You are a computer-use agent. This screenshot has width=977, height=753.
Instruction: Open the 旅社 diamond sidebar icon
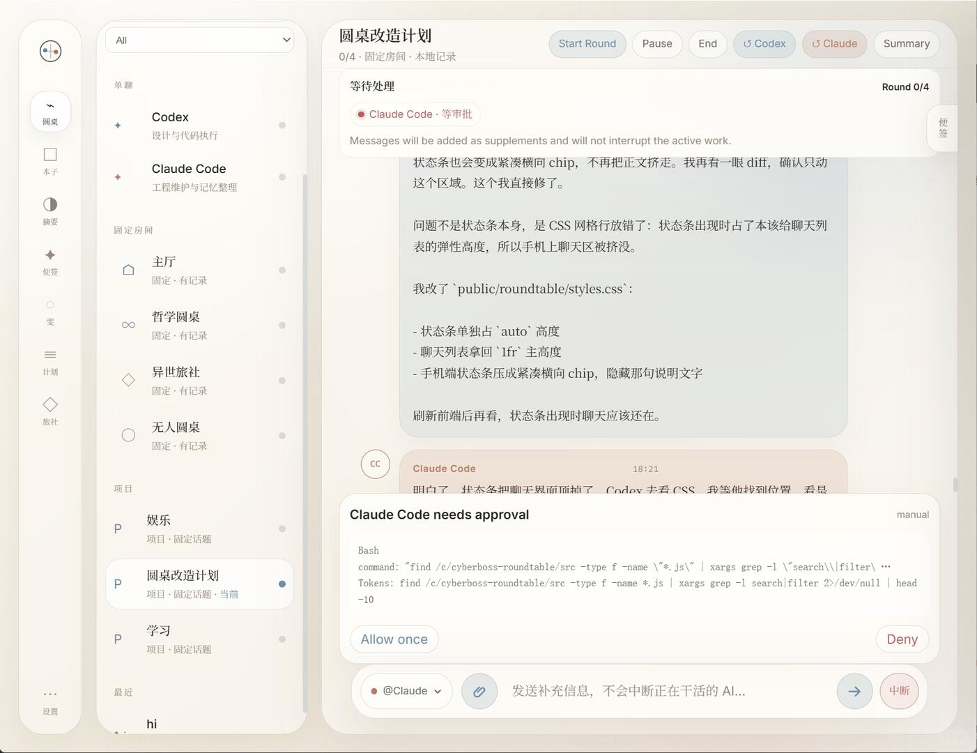click(x=50, y=411)
